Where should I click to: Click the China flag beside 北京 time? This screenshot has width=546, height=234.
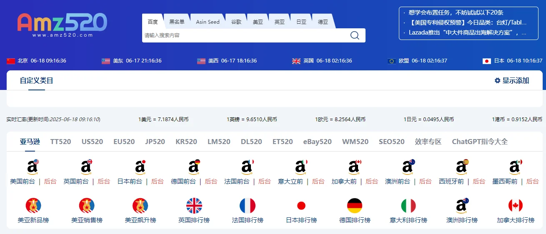click(11, 61)
